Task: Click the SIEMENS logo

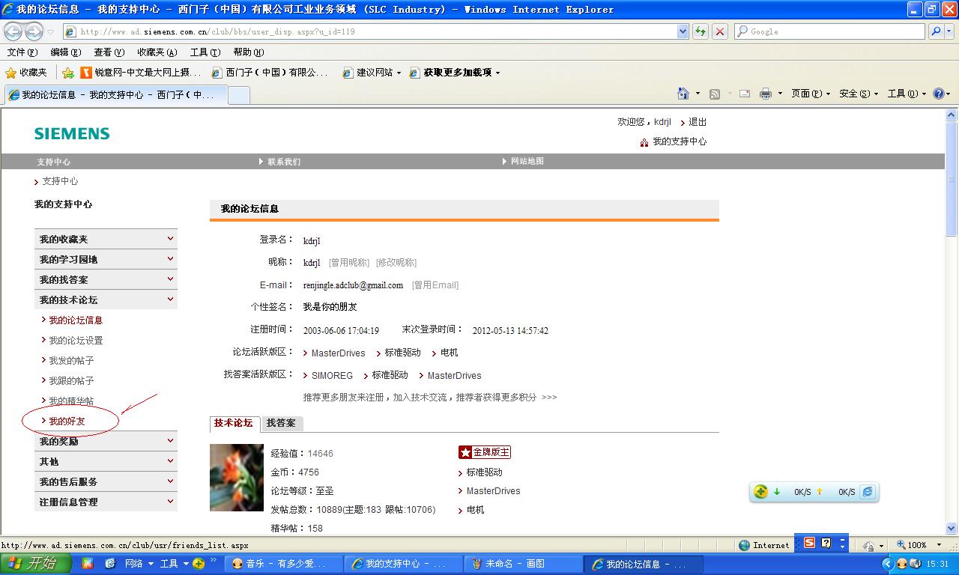Action: [72, 133]
